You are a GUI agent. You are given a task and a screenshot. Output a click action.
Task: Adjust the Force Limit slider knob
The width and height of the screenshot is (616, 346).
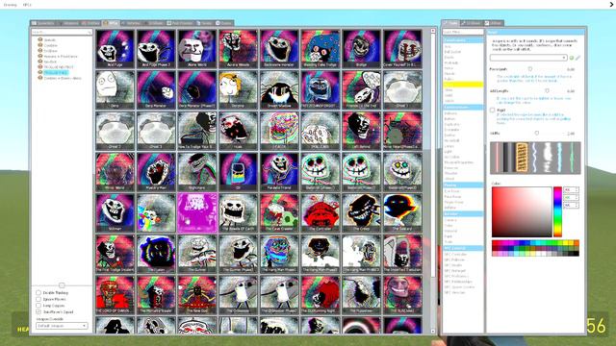530,69
